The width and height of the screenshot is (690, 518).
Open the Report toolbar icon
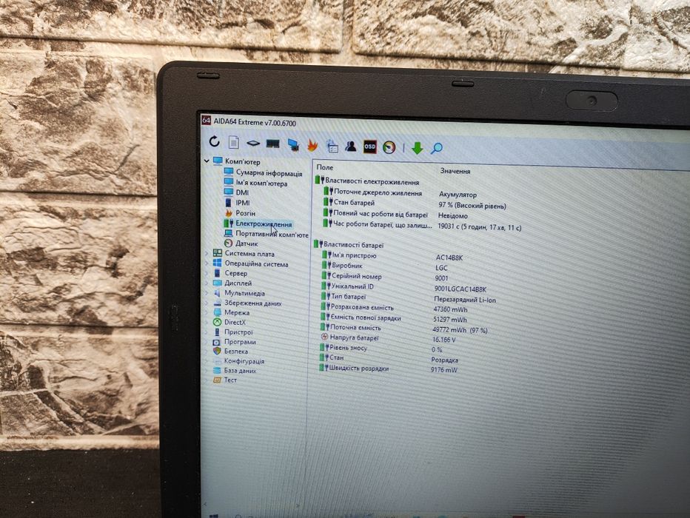pyautogui.click(x=234, y=142)
